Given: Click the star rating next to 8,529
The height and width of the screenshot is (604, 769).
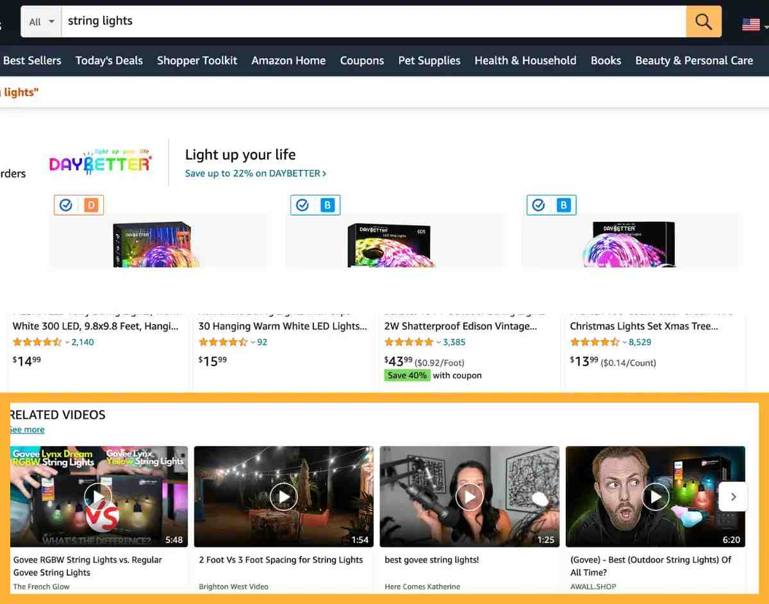Looking at the screenshot, I should pyautogui.click(x=595, y=342).
